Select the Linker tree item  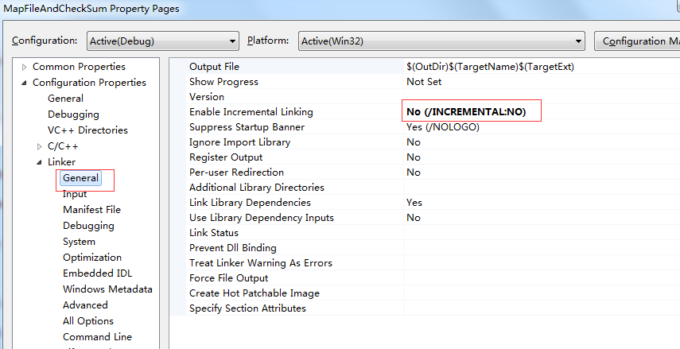[x=61, y=161]
